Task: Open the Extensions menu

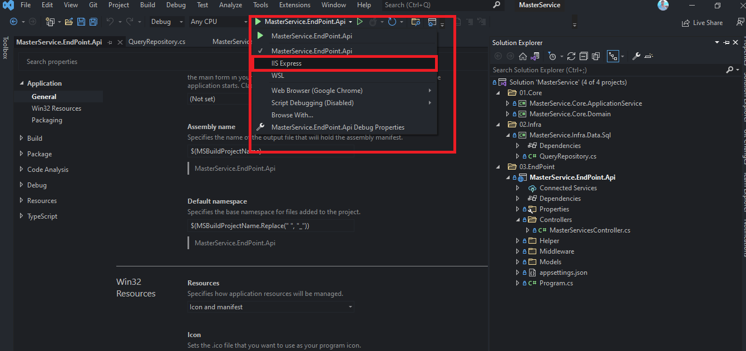Action: click(x=295, y=5)
